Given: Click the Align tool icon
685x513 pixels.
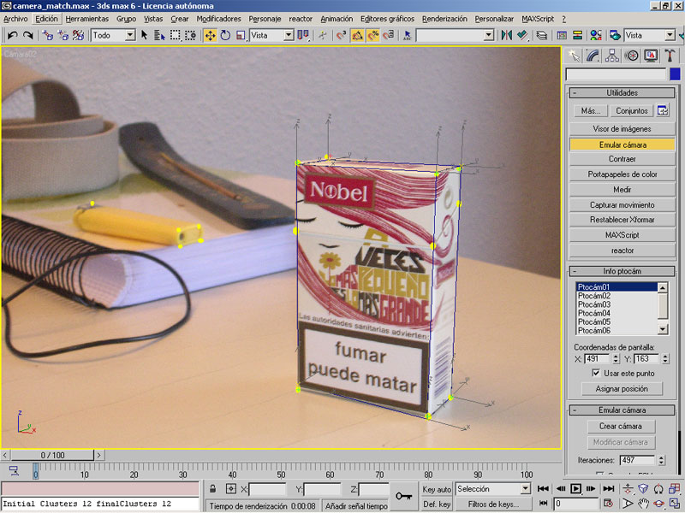Looking at the screenshot, I should tap(522, 35).
